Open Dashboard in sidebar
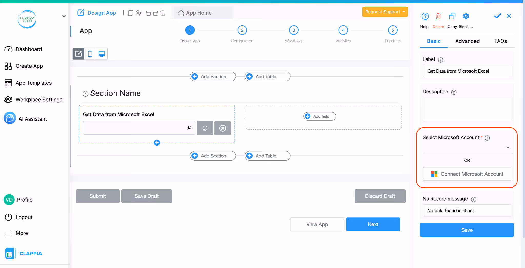Viewport: 525px width, 268px height. point(23,49)
